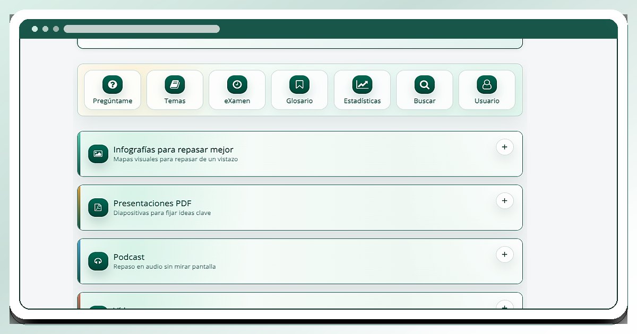Click the Podcast title text
Viewport: 637px width, 334px height.
point(129,257)
